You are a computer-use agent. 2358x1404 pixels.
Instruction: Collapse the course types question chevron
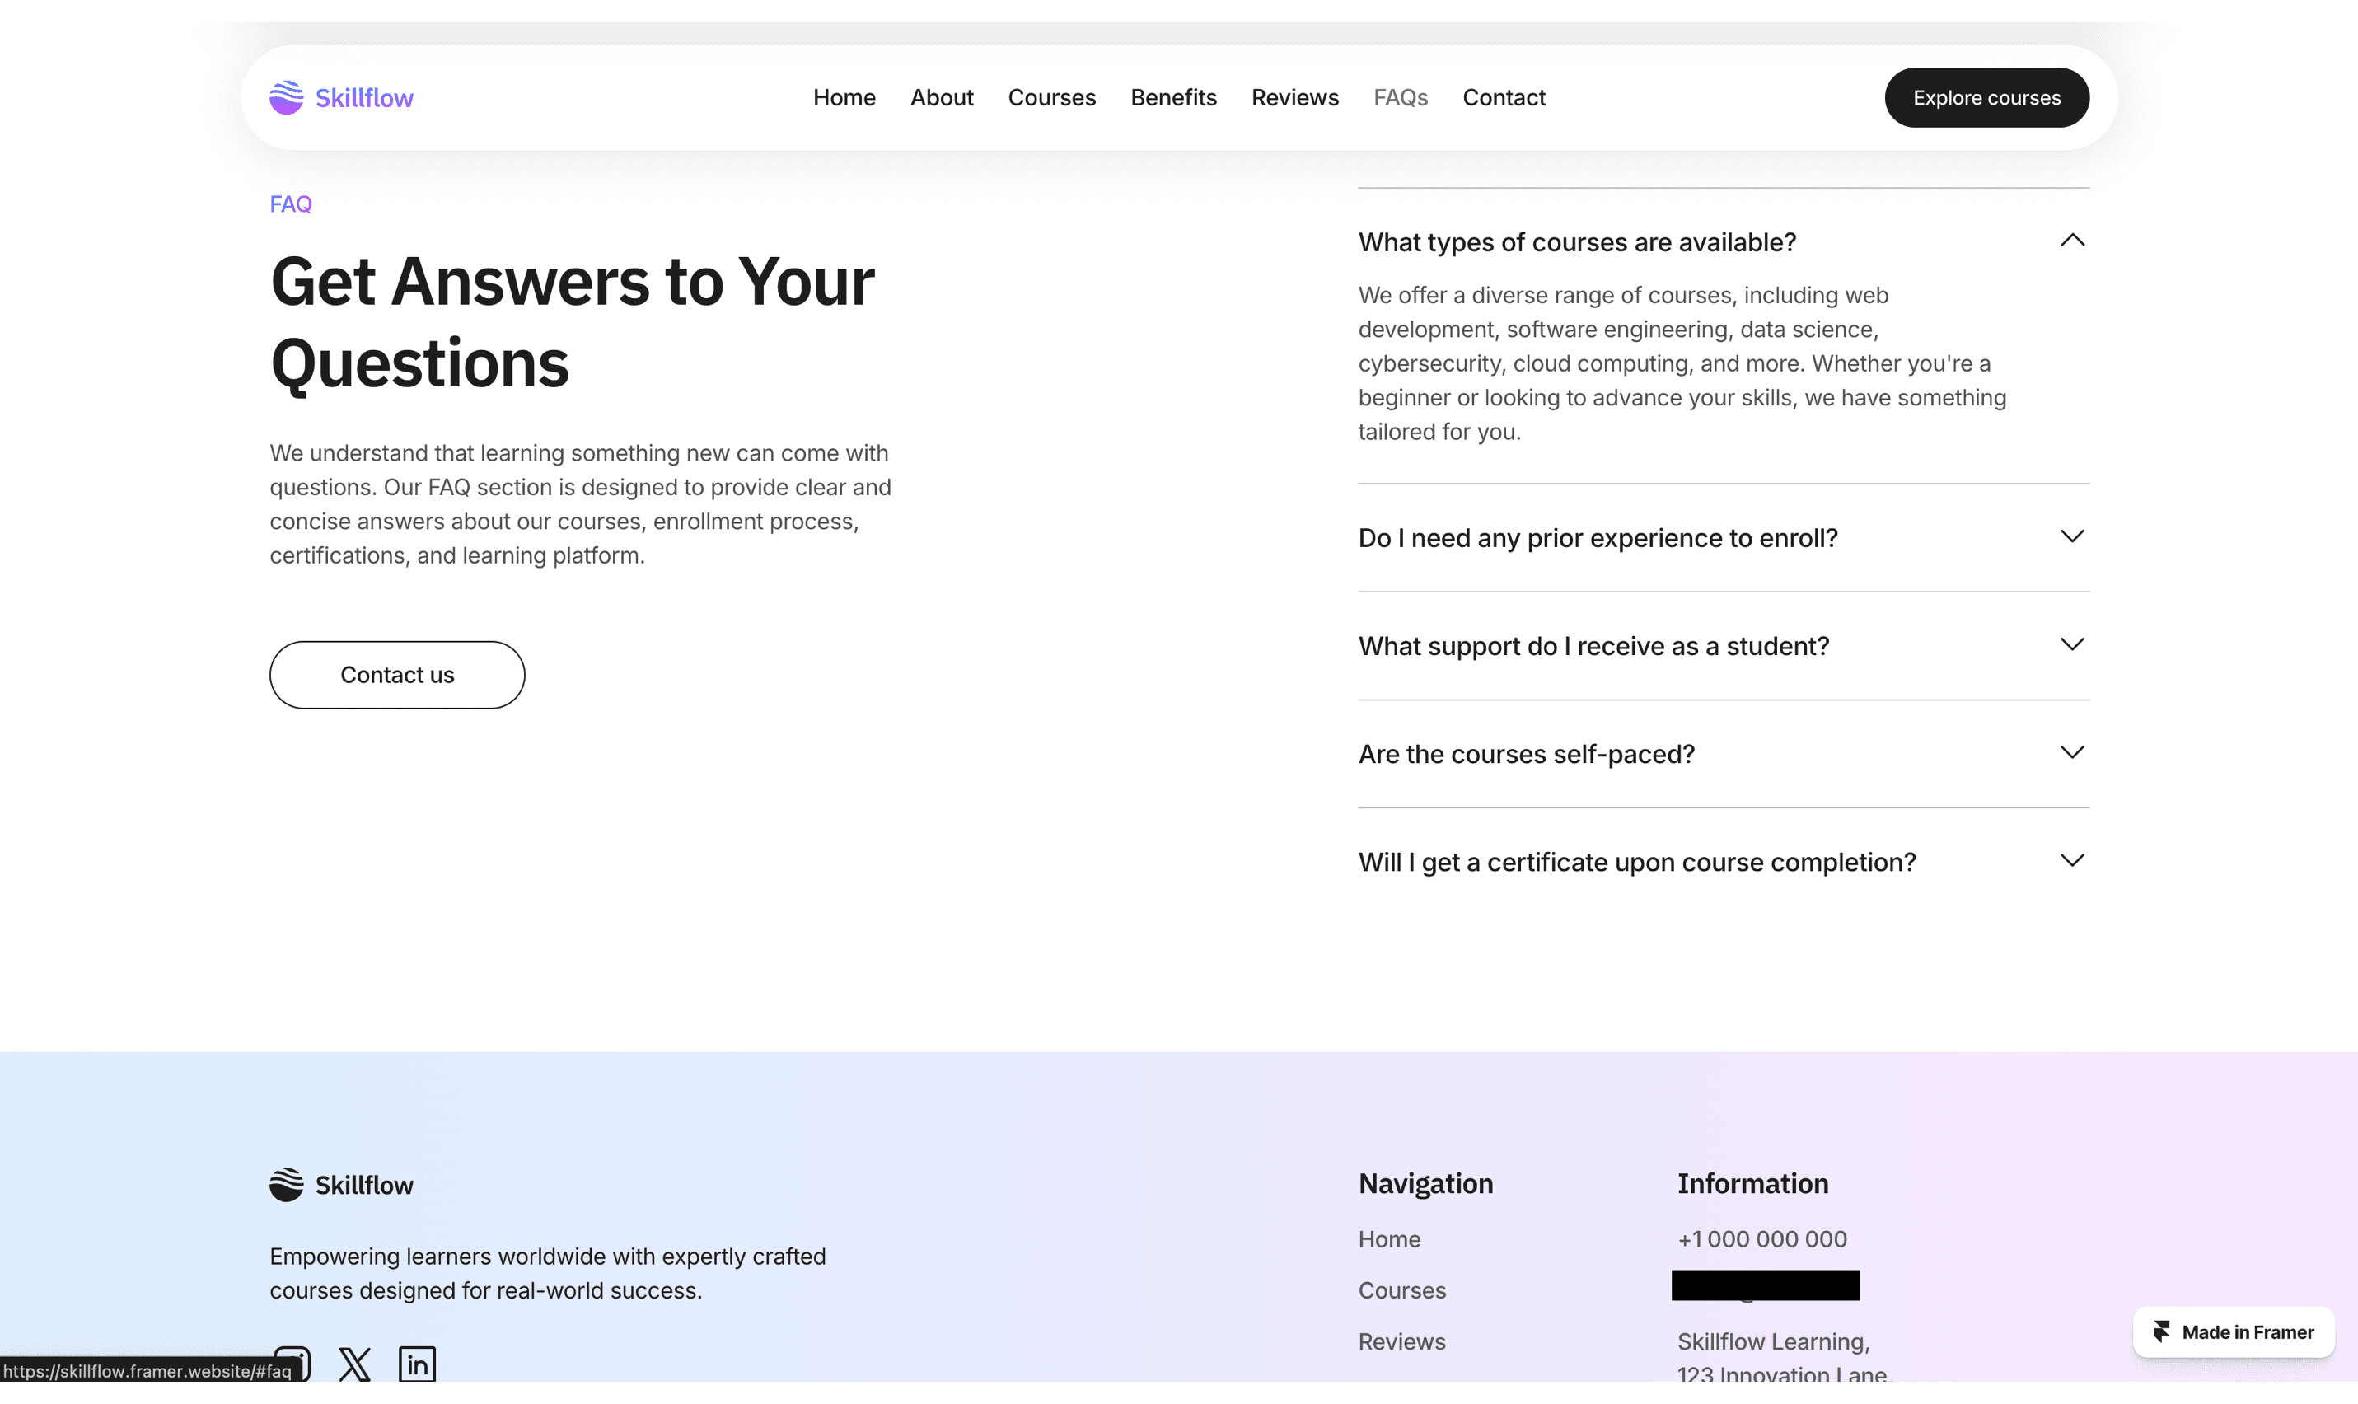[2071, 241]
